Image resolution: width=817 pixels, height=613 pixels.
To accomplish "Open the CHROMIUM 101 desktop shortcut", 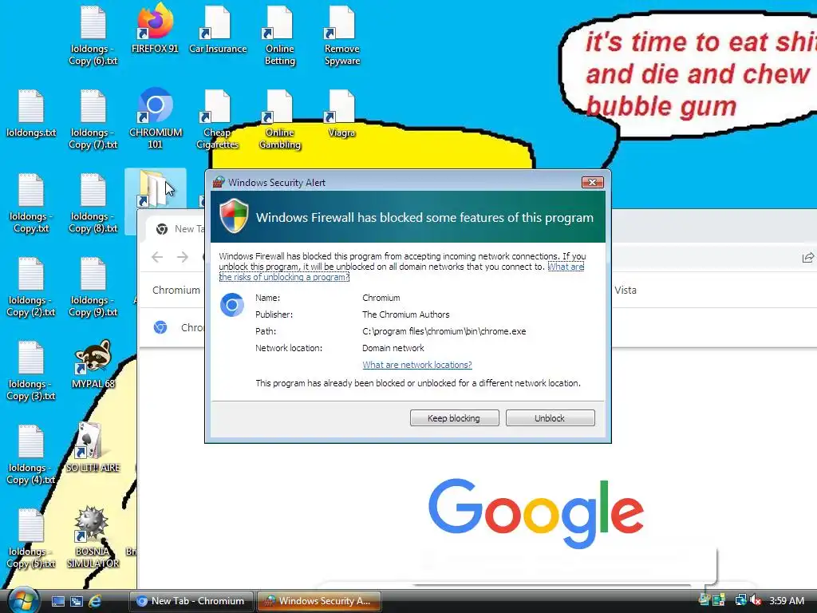I will (x=156, y=118).
